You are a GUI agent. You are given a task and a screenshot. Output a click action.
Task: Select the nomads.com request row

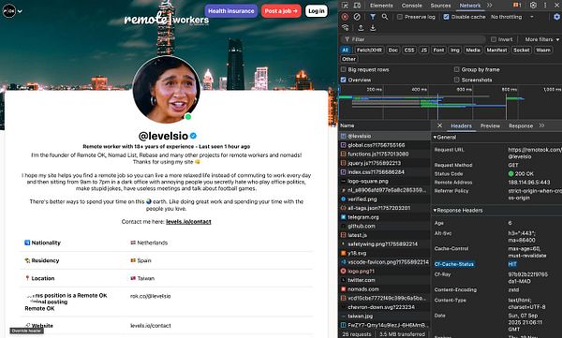click(x=384, y=289)
